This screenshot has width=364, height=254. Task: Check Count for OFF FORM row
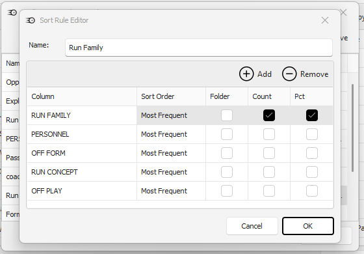tap(269, 153)
